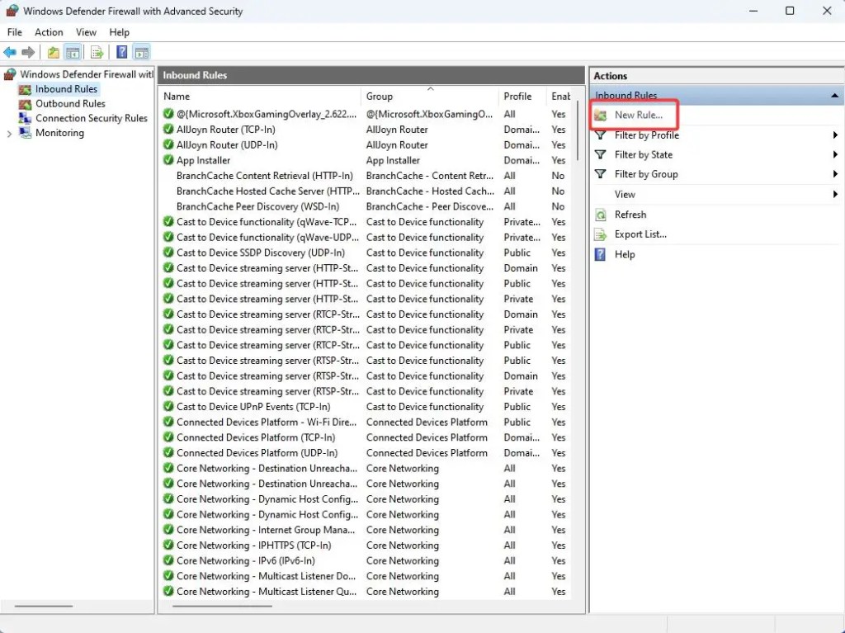Click the Back arrow toolbar icon
845x633 pixels.
pos(10,52)
